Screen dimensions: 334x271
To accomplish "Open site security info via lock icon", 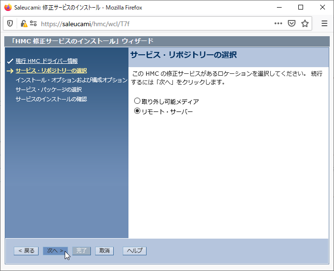I will point(23,23).
